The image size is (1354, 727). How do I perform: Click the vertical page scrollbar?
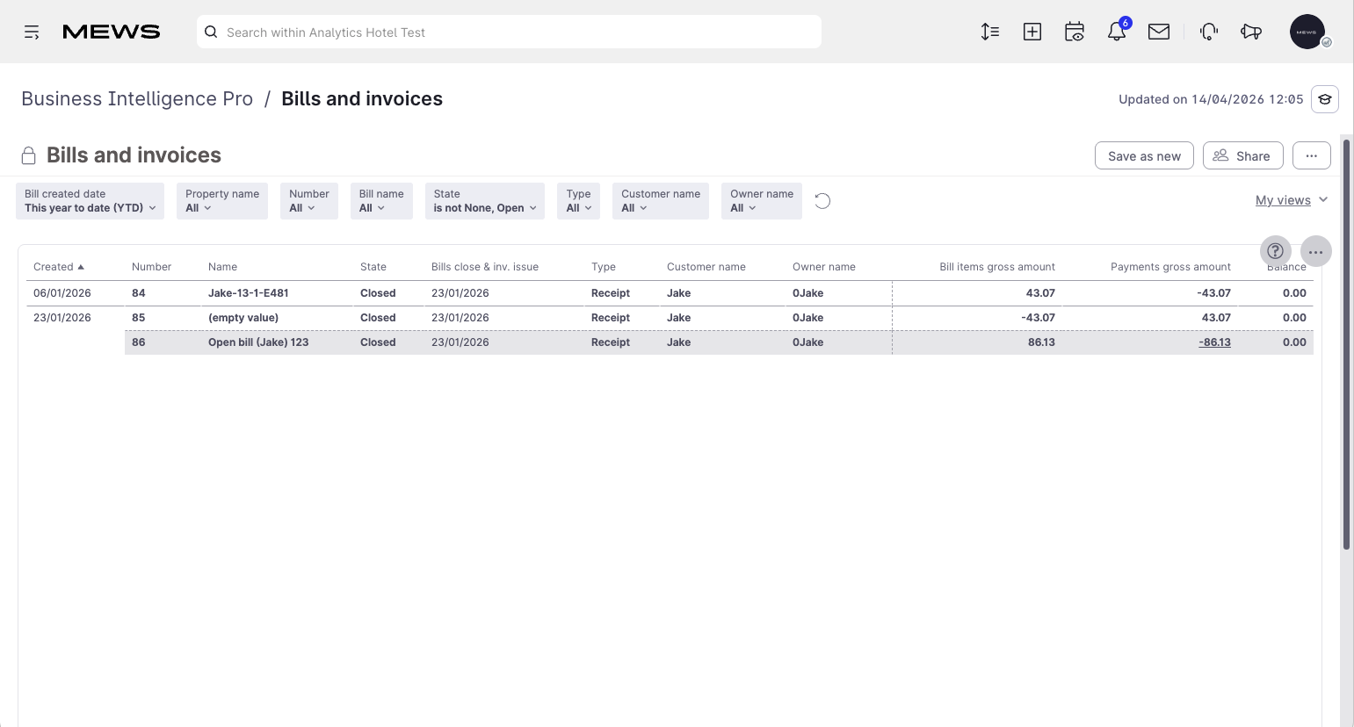1346,342
